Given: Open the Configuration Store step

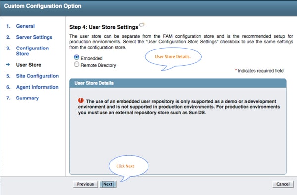Looking at the screenshot, I should (x=32, y=51).
